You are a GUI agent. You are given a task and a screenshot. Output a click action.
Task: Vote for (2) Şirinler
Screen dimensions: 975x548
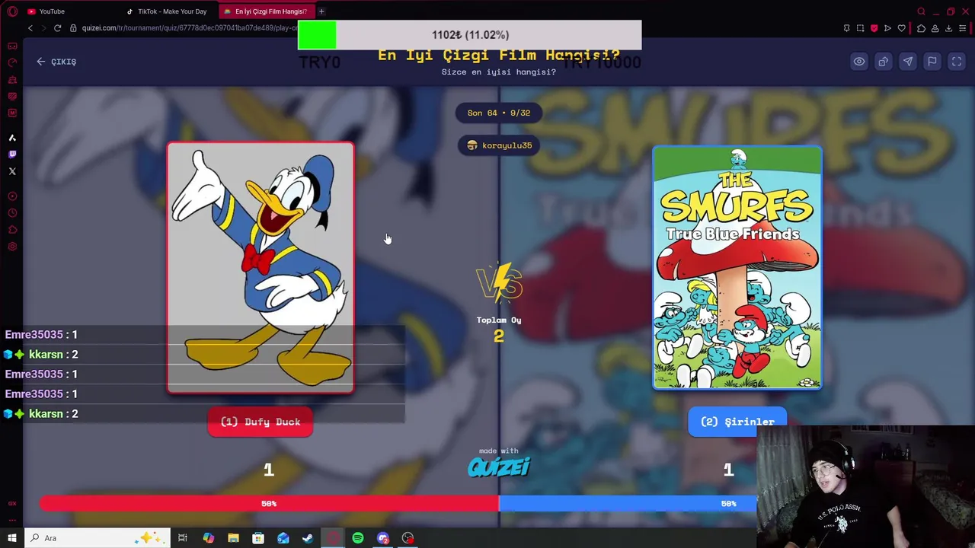[737, 422]
